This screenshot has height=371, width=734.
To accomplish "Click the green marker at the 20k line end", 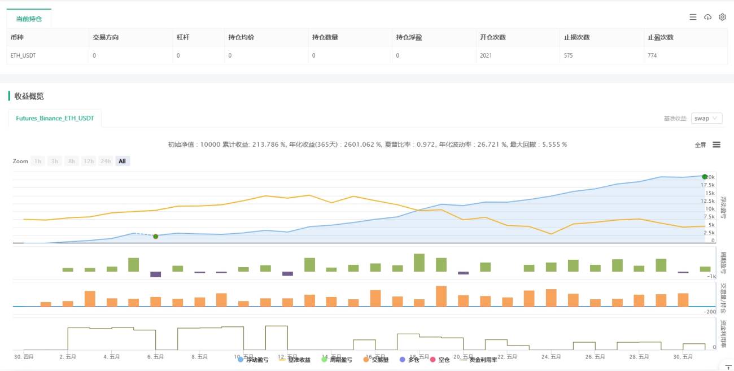I will 704,177.
